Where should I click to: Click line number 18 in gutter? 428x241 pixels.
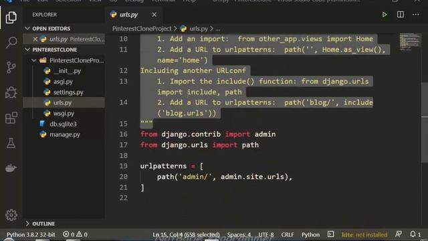123,155
